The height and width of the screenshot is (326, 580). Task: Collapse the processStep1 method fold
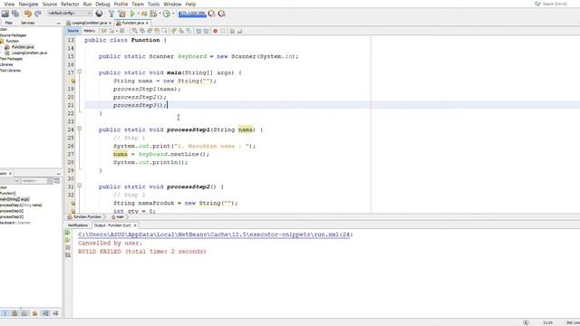point(79,129)
